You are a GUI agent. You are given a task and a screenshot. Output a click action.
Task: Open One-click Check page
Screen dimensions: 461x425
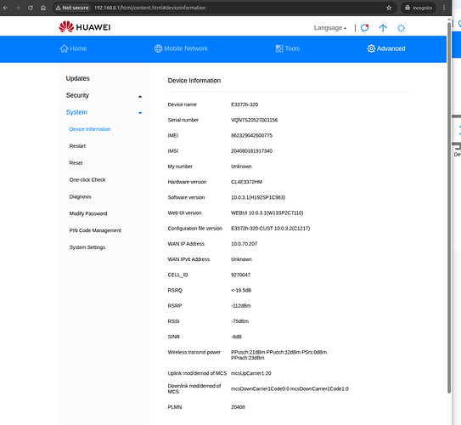[x=87, y=180]
